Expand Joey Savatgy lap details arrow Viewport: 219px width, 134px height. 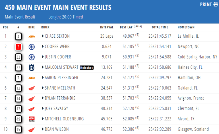tap(43, 109)
